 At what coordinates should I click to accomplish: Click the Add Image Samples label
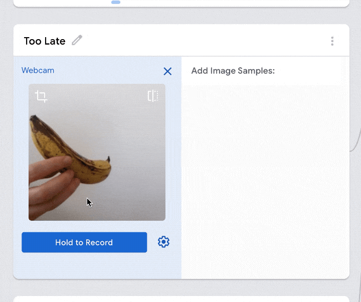pos(233,71)
